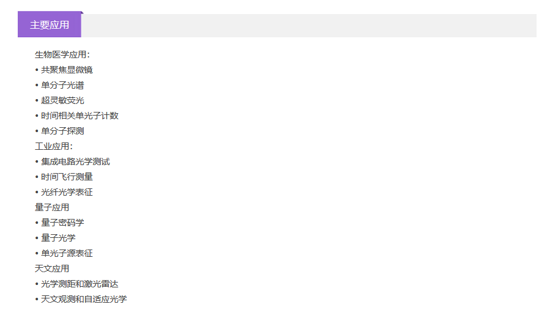
Task: Click the 主要应用 tab header
Action: [50, 25]
